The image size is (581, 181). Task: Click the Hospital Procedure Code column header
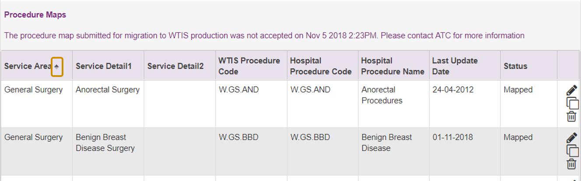[321, 66]
